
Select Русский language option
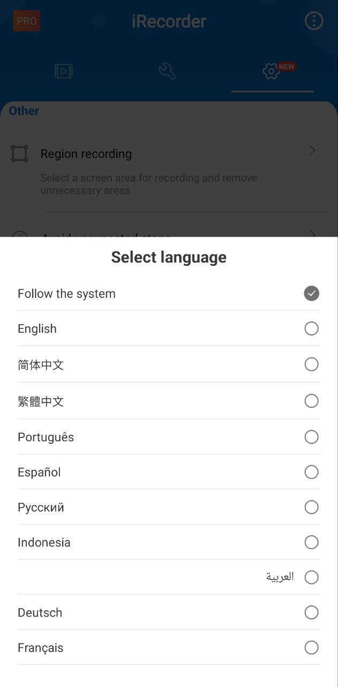point(169,507)
